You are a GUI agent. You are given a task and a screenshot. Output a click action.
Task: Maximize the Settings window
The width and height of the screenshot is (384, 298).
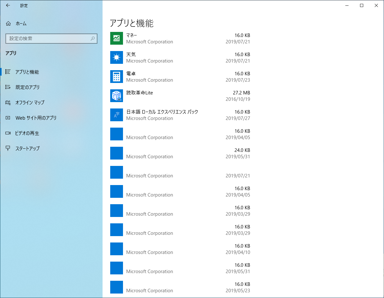(x=362, y=5)
